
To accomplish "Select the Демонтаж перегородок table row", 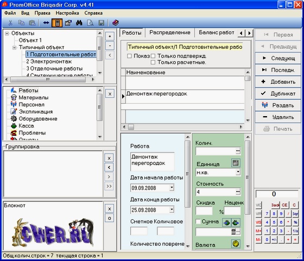I will coord(185,96).
